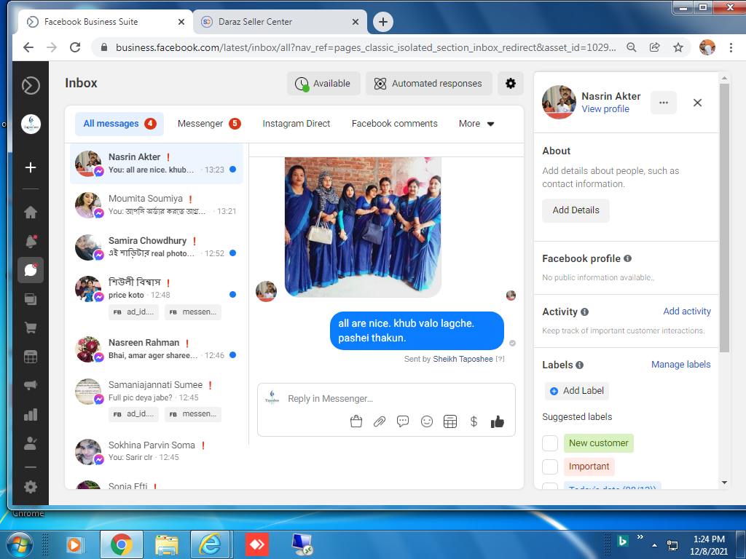Expand the More dropdown in inbox tabs
The width and height of the screenshot is (746, 559).
point(476,124)
